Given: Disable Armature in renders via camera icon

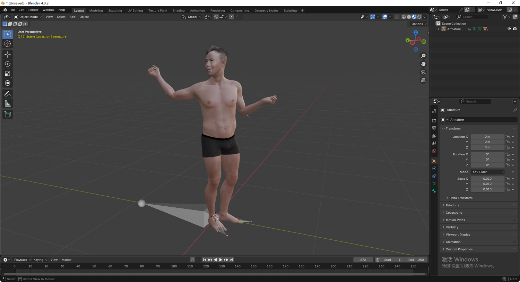Looking at the screenshot, I should pyautogui.click(x=515, y=29).
